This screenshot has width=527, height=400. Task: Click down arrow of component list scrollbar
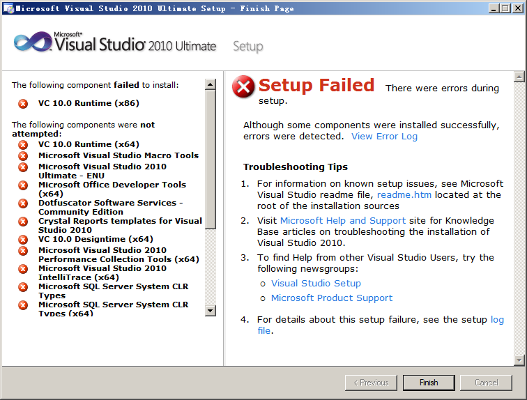click(x=211, y=310)
